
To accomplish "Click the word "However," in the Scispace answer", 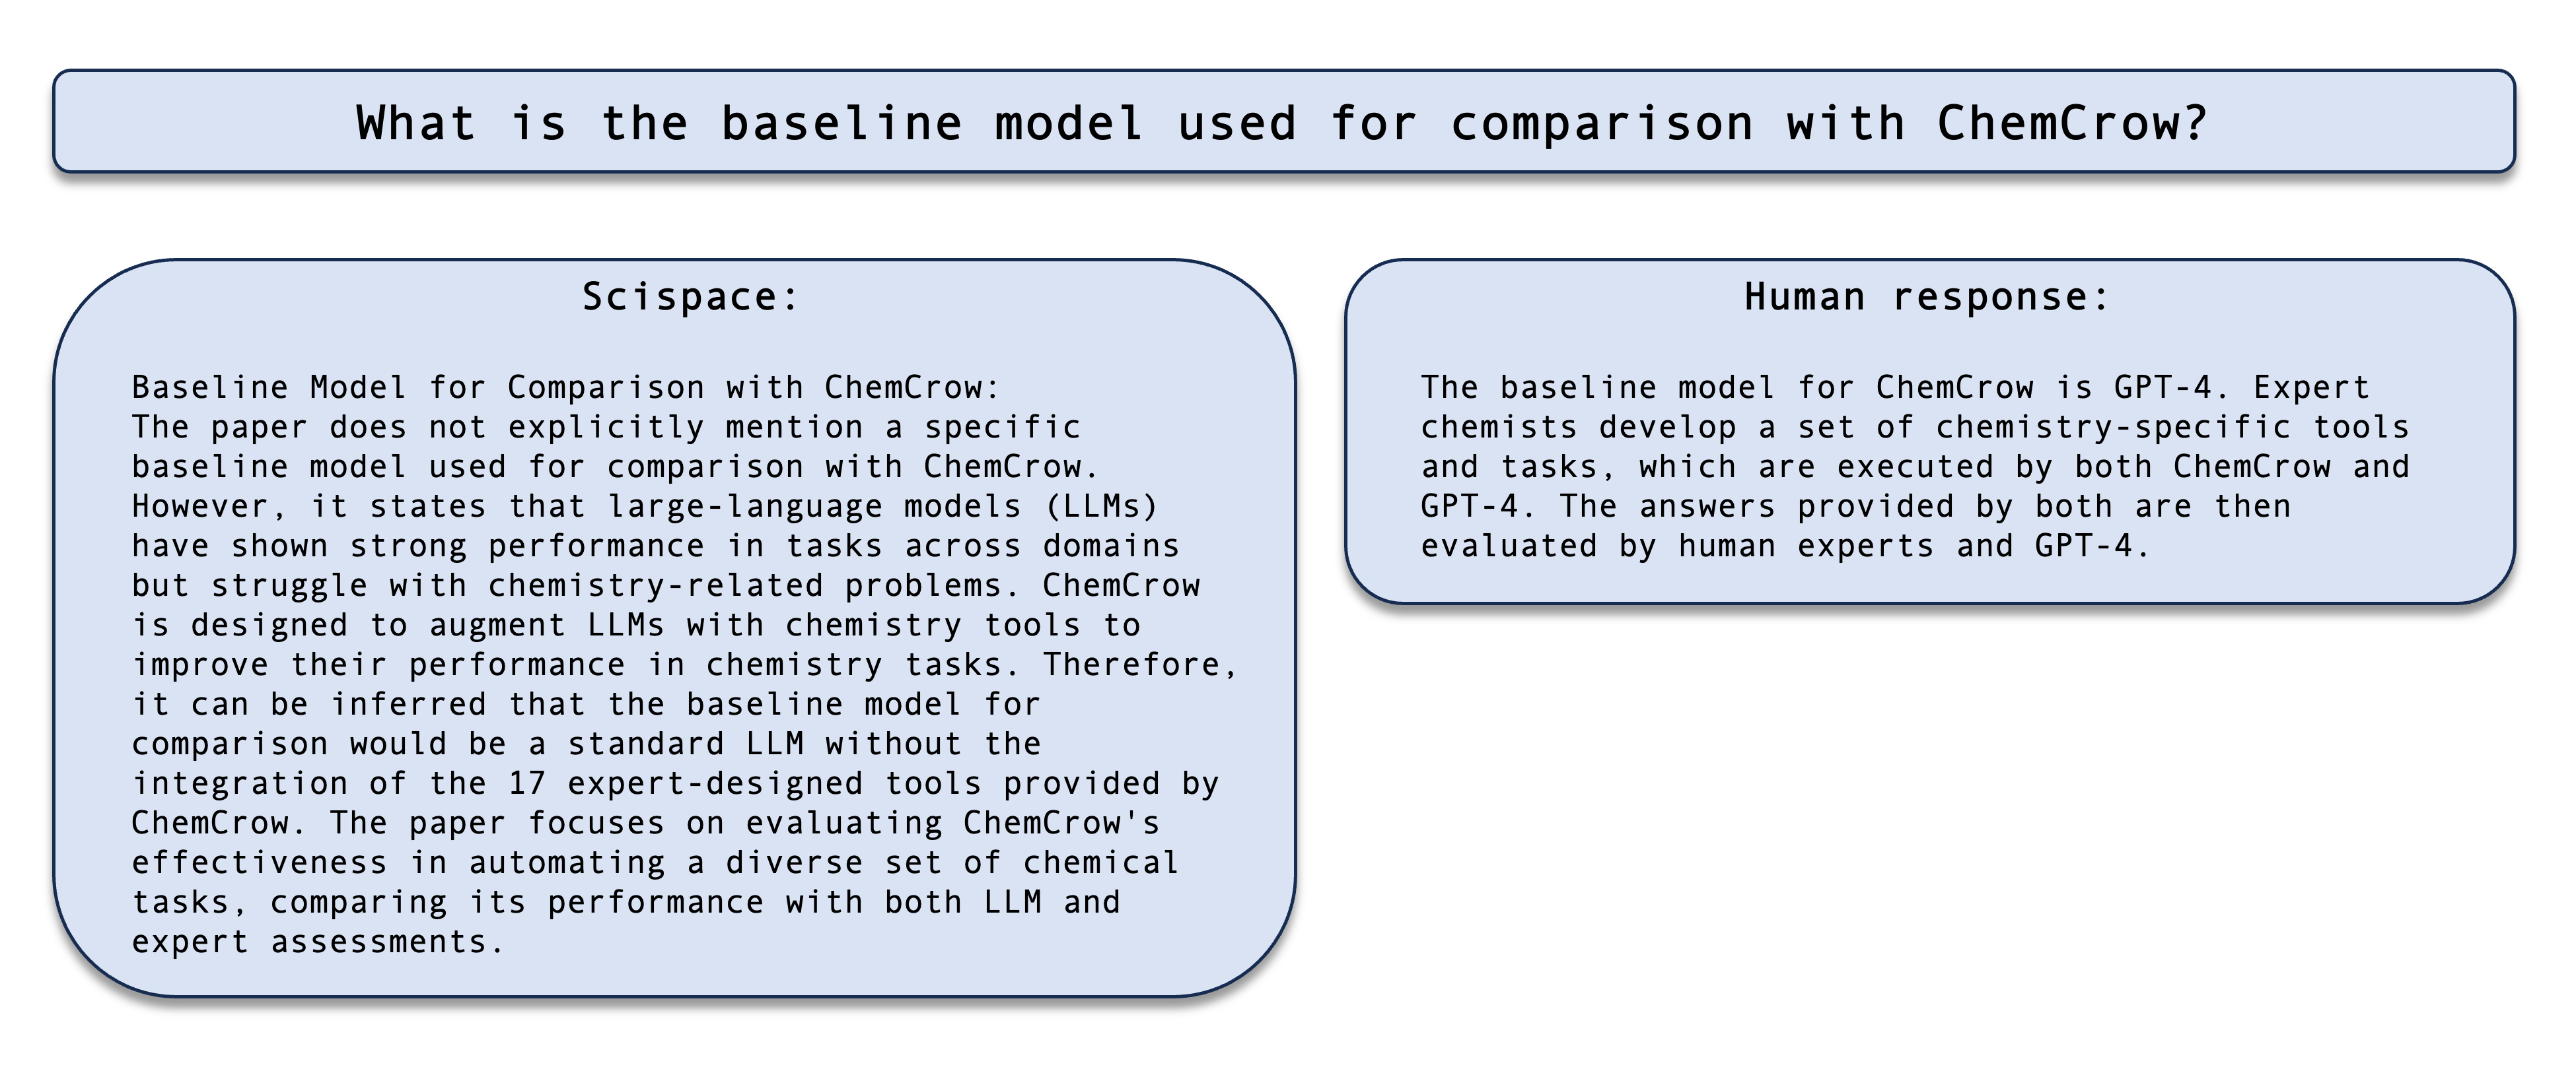I will point(210,507).
